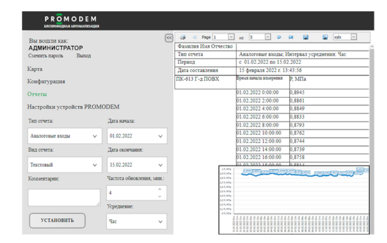Image resolution: width=387 pixels, height=243 pixels.
Task: Select the value 0,8739 cell
Action: tap(329, 149)
